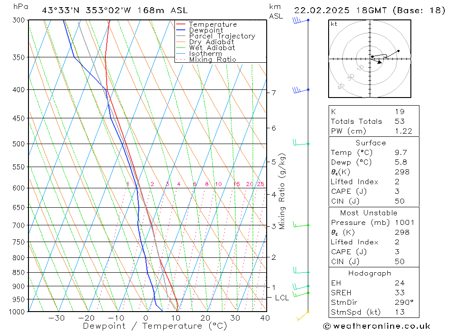The height and width of the screenshot is (331, 452).
Task: Select the Isotherm legend entry
Action: (199, 54)
